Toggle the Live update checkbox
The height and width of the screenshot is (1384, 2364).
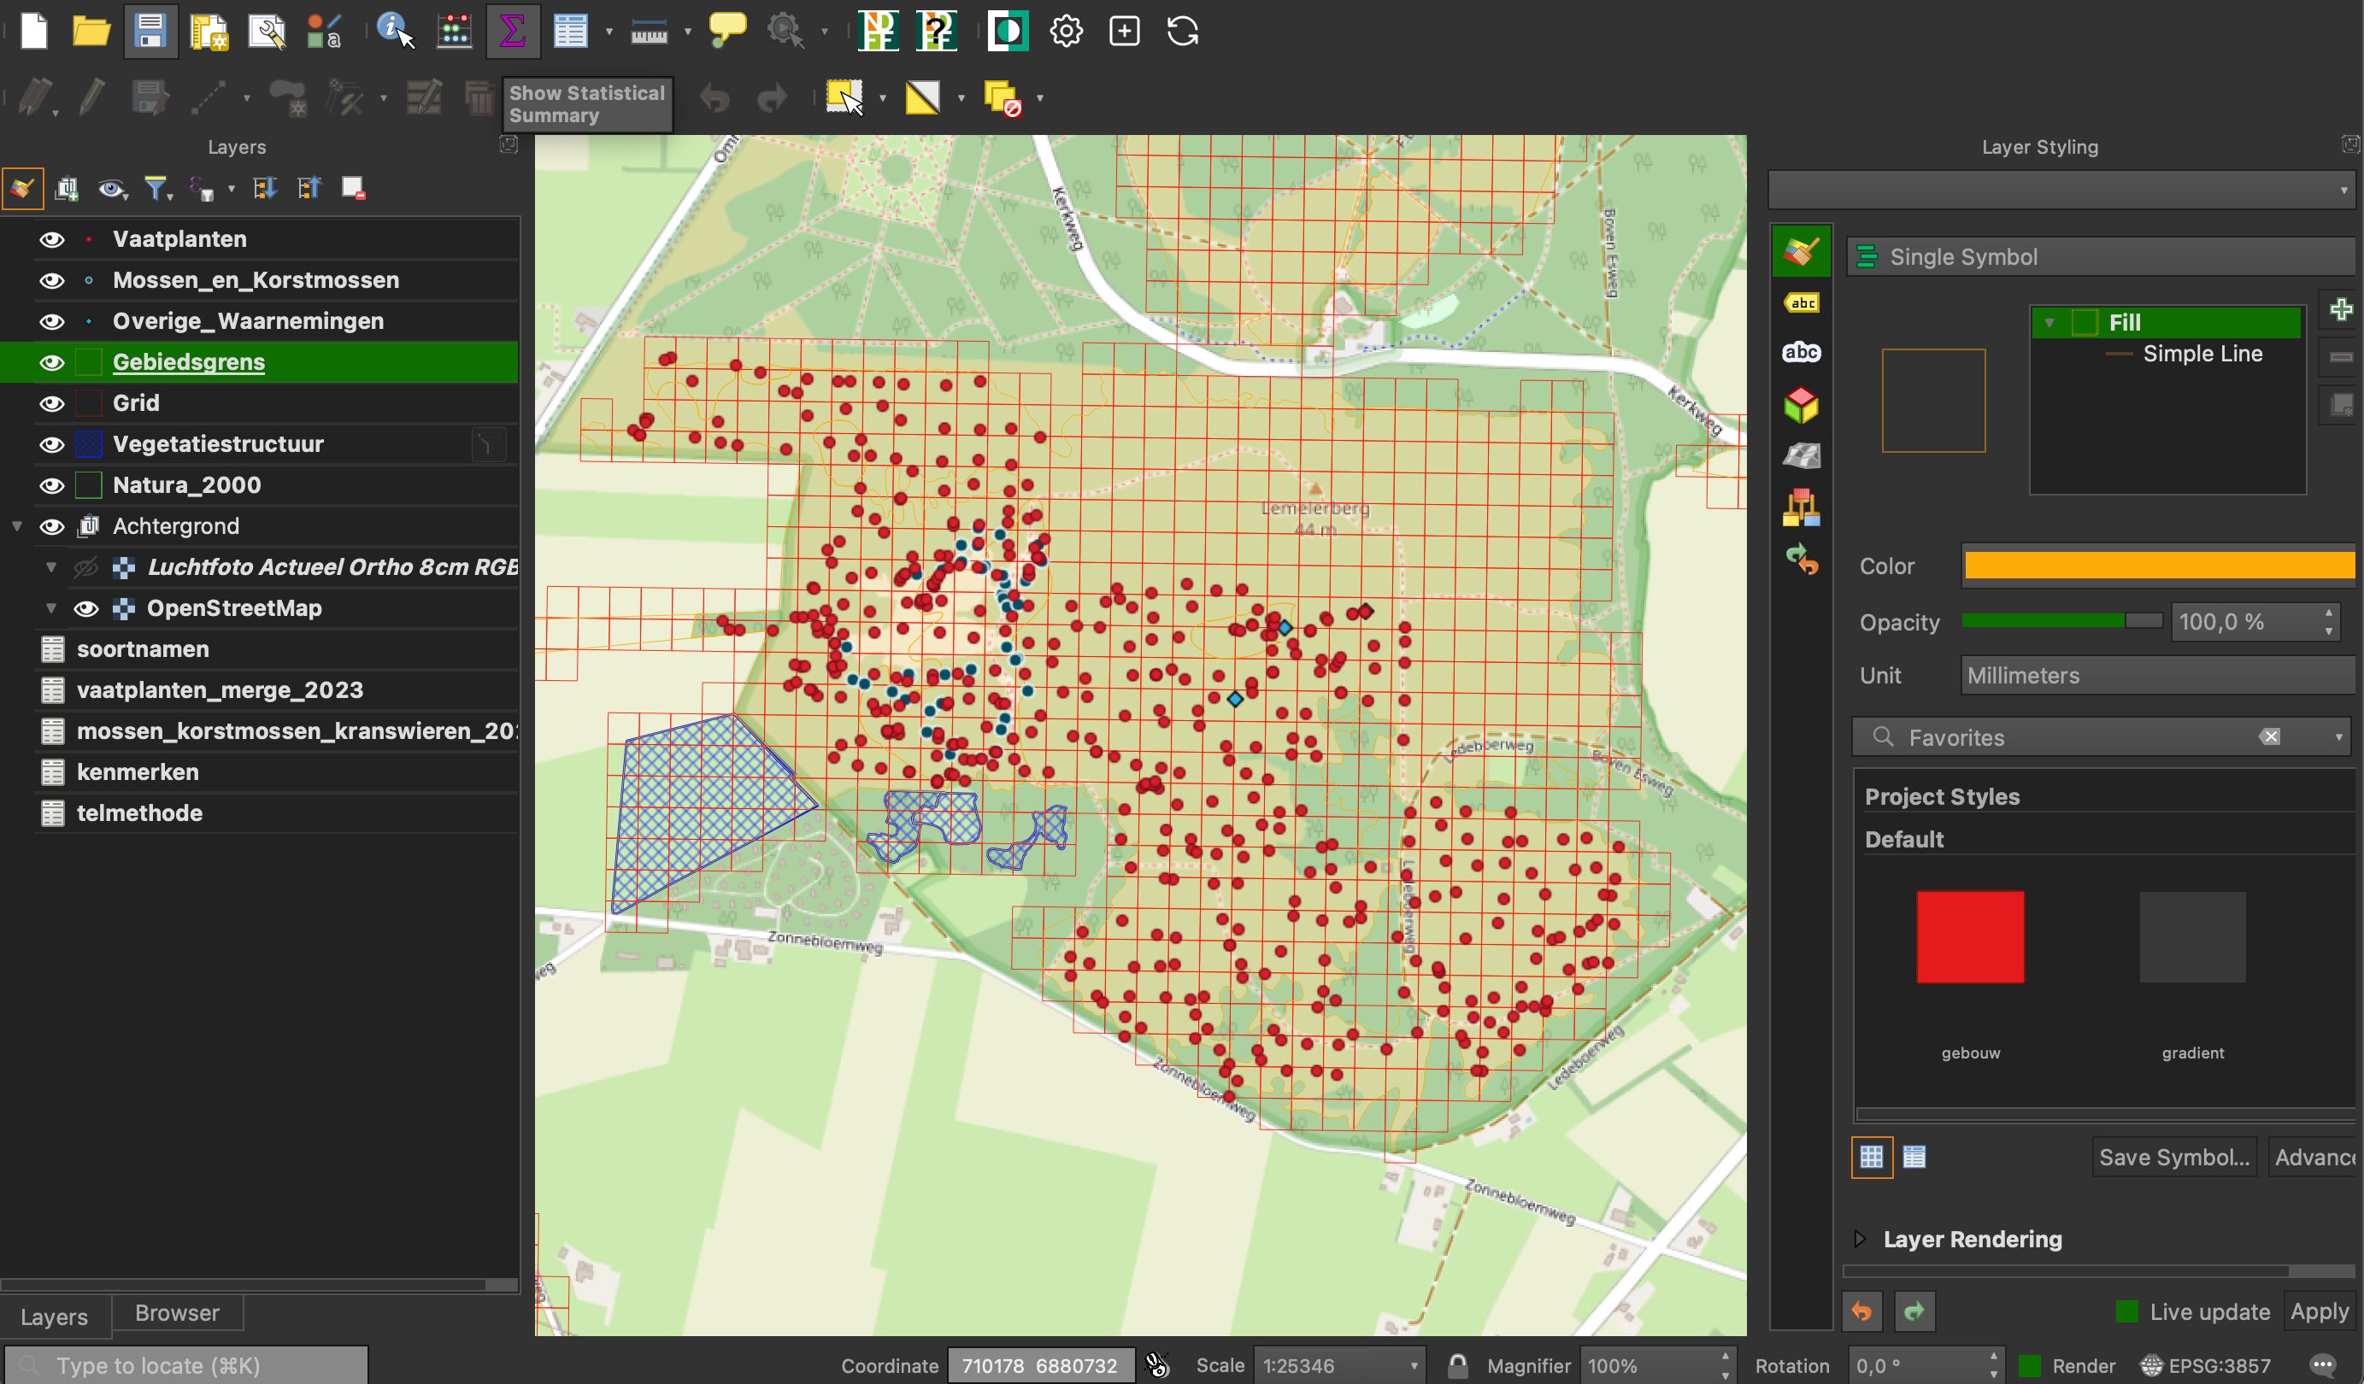pyautogui.click(x=2127, y=1311)
